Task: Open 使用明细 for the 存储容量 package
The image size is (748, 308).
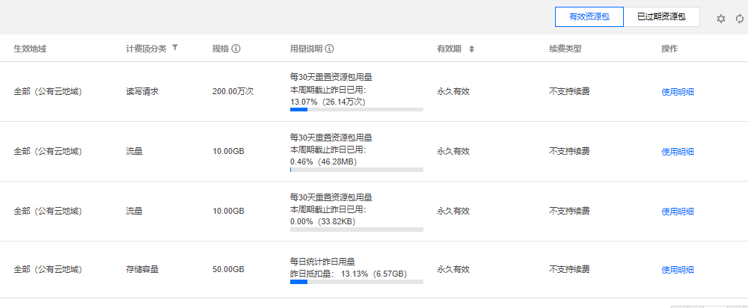Action: (x=678, y=270)
